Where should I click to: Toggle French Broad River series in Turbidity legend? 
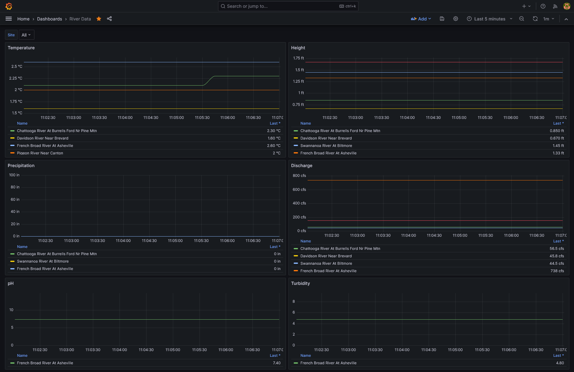(328, 363)
